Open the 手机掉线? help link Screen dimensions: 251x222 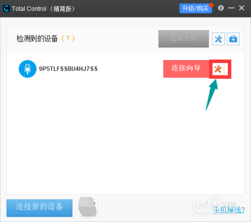[x=229, y=209]
